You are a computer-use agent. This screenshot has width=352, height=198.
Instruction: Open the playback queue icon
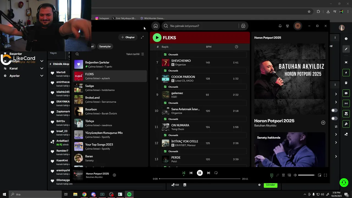283,175
